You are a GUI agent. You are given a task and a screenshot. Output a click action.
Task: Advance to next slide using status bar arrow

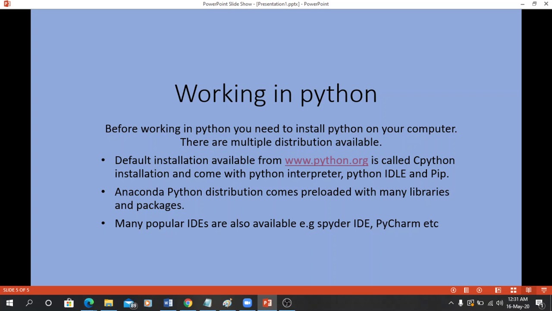click(x=479, y=290)
